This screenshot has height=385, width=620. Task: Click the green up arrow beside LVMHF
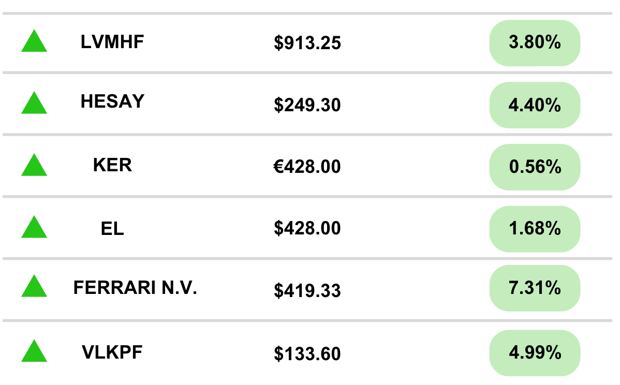pos(34,42)
